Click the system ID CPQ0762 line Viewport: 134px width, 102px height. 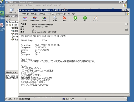pos(35,85)
